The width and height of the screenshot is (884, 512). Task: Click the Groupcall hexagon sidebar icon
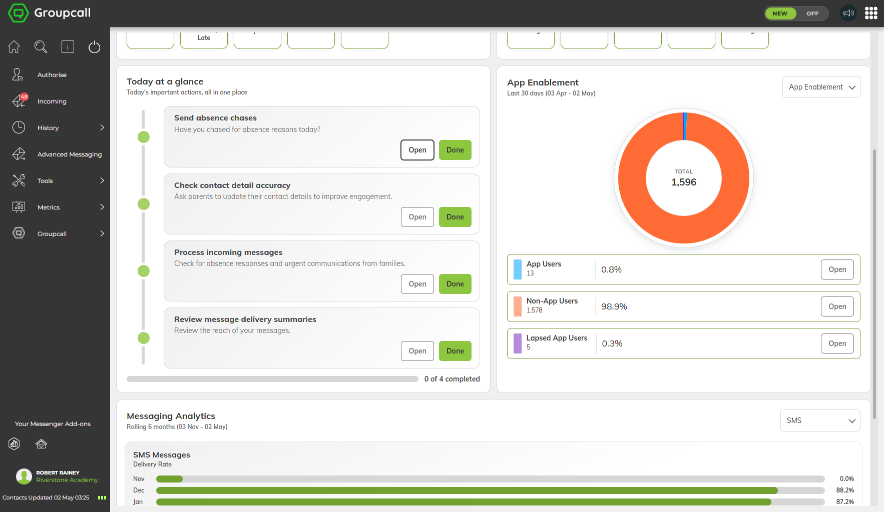coord(19,233)
